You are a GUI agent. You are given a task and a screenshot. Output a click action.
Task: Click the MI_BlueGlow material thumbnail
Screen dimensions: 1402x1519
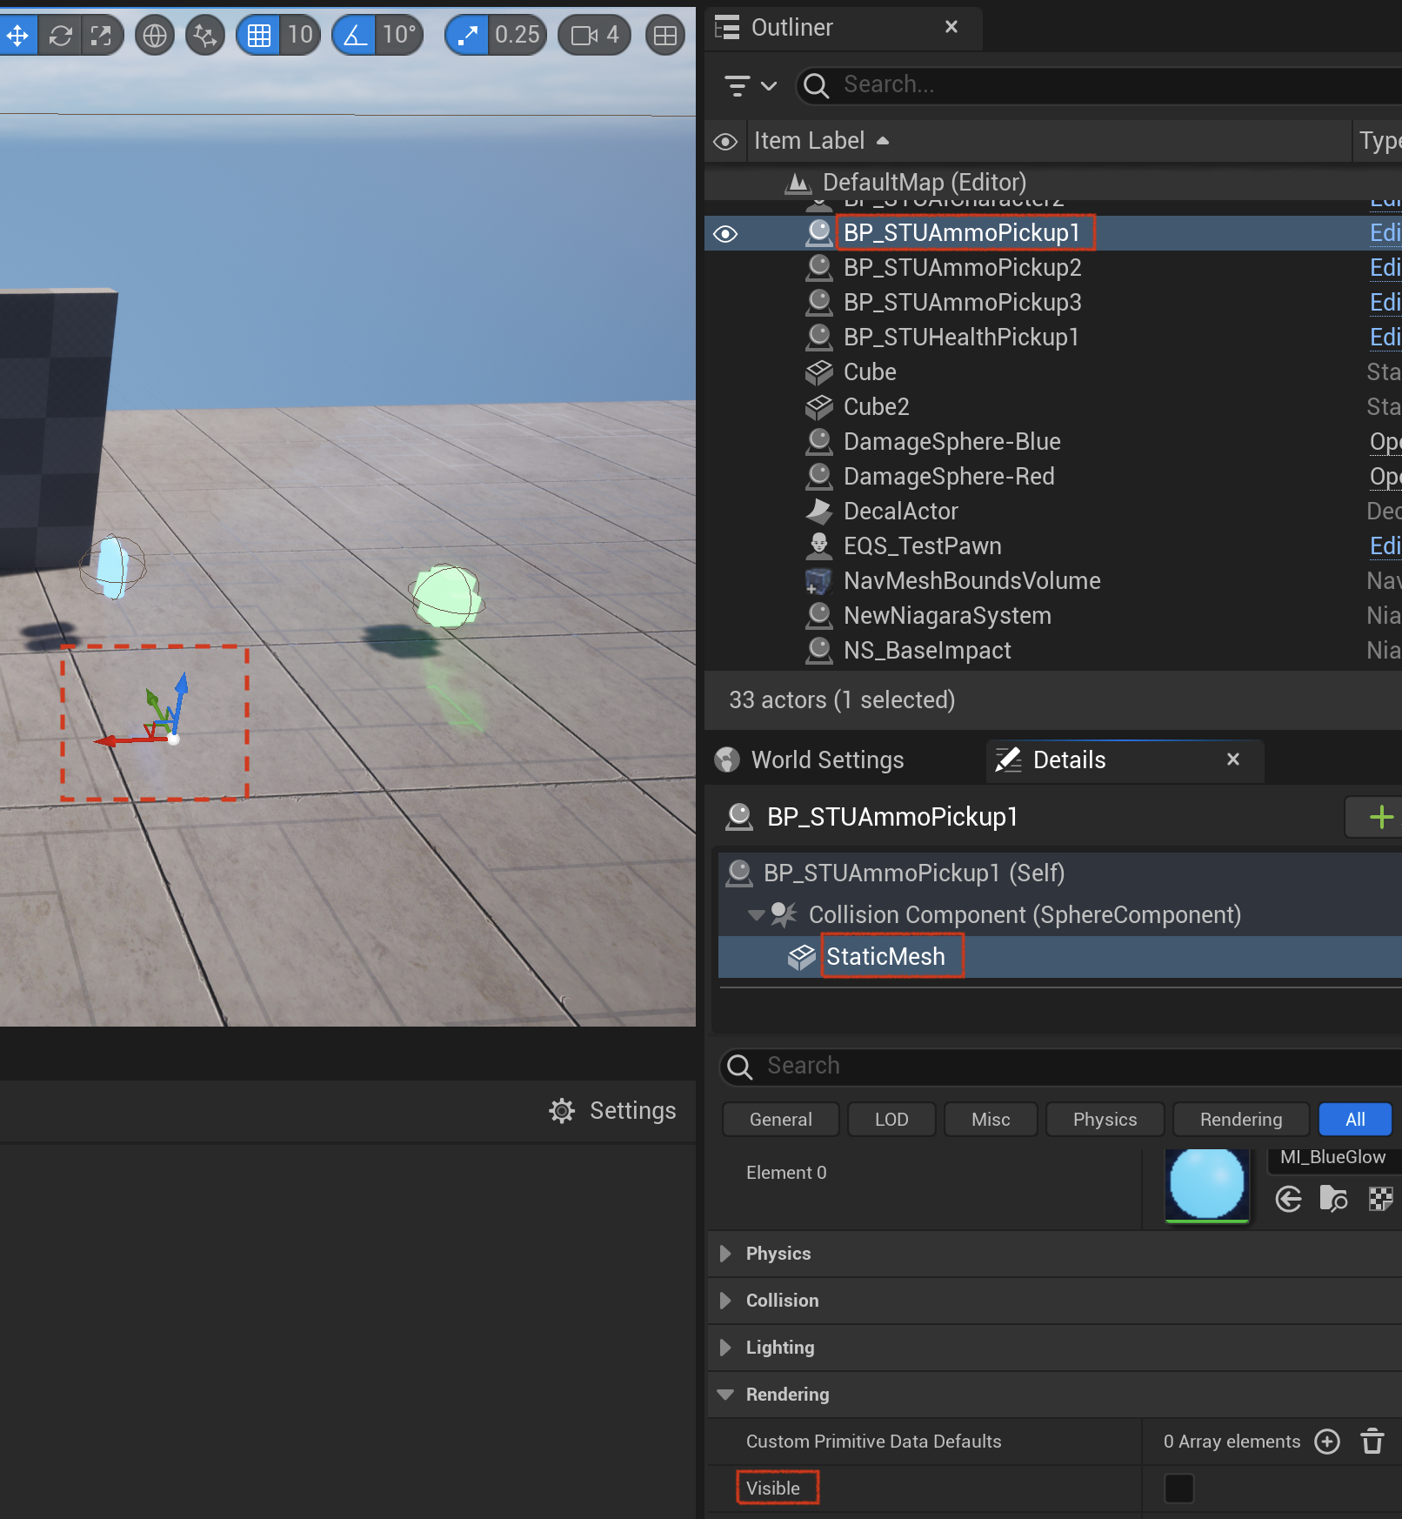tap(1207, 1184)
